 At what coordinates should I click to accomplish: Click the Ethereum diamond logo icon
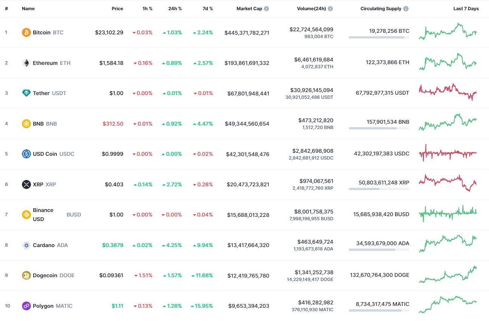point(26,63)
